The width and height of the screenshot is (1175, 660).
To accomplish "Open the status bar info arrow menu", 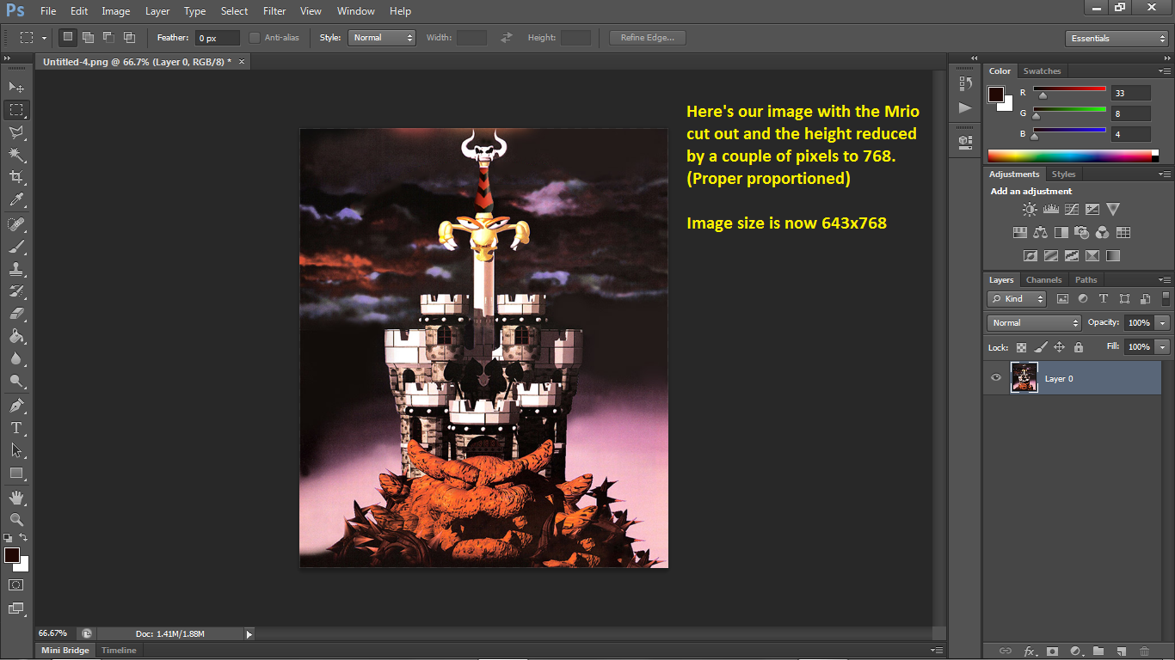I will [x=249, y=634].
